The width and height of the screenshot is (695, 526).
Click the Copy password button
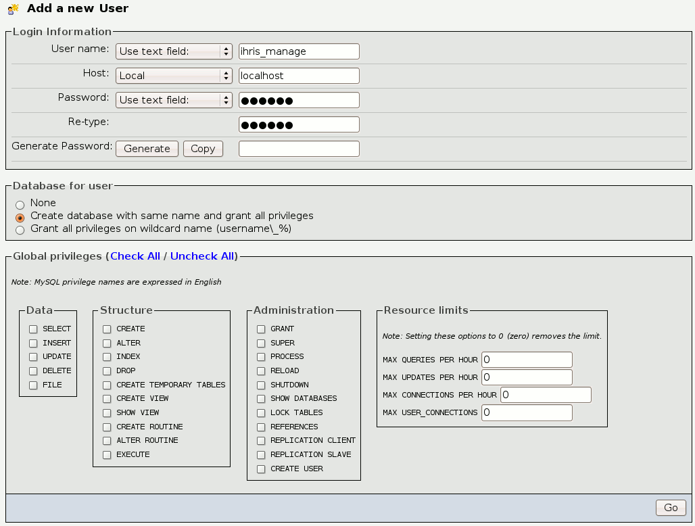click(x=203, y=149)
